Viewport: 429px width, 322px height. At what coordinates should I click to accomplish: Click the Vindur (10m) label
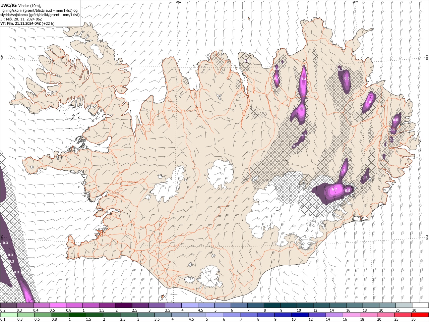[x=29, y=6]
